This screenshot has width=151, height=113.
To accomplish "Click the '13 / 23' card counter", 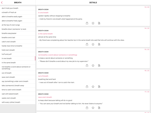I will (147, 7).
